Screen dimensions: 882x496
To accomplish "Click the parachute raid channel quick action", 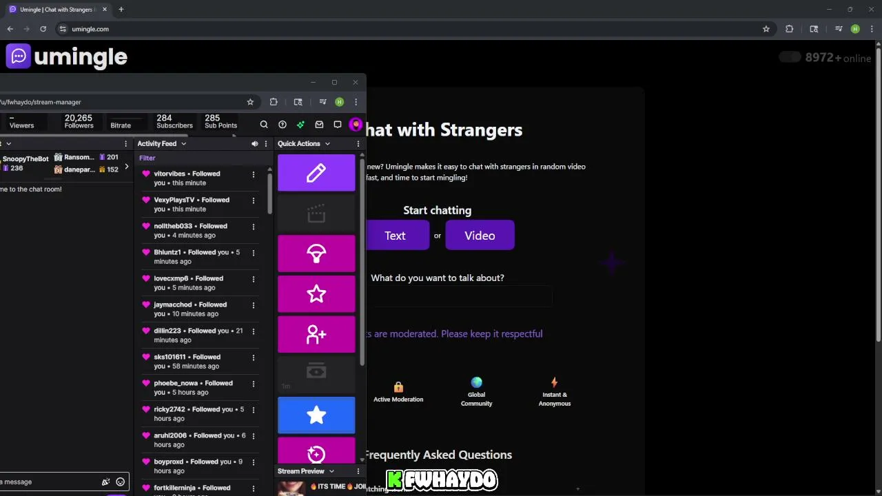I will [316, 254].
